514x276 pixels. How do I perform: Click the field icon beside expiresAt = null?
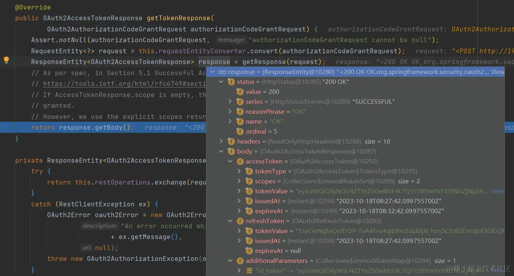click(x=249, y=251)
